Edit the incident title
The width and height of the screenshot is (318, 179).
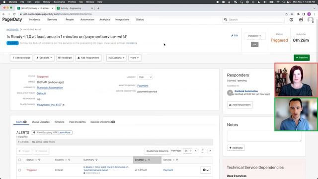[x=235, y=35]
